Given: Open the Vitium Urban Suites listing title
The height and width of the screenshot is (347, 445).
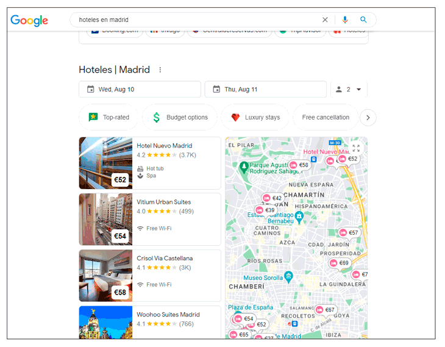Looking at the screenshot, I should click(164, 202).
